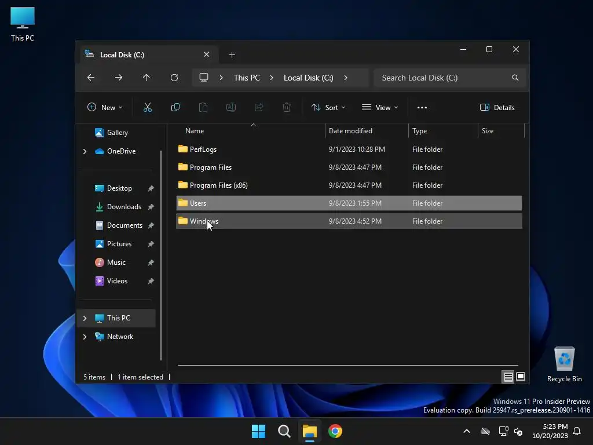Viewport: 593px width, 445px height.
Task: Click File Explorer on the taskbar
Action: (x=310, y=431)
